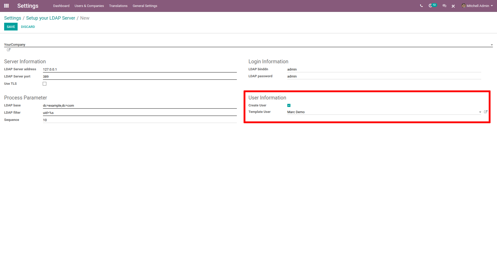Click the Mitchell Admin profile icon
This screenshot has width=497, height=279.
464,6
